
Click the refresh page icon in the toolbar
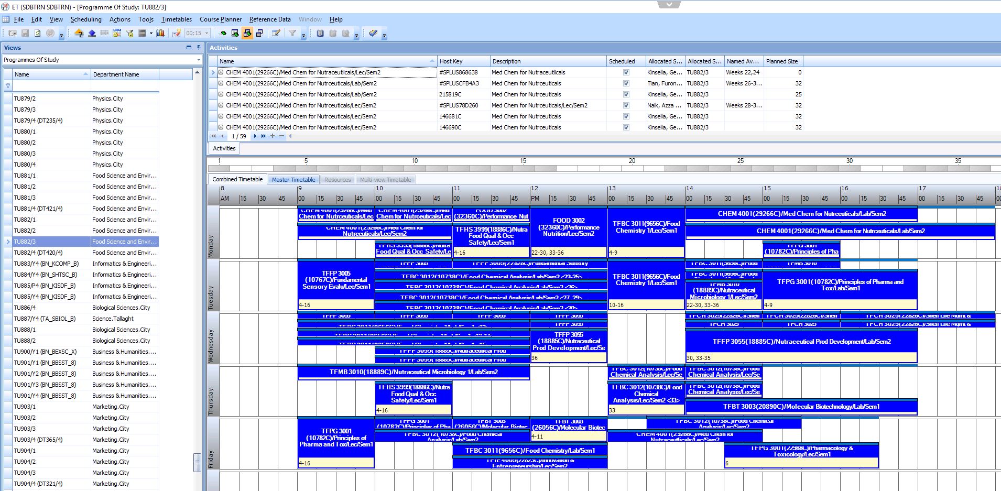[37, 33]
